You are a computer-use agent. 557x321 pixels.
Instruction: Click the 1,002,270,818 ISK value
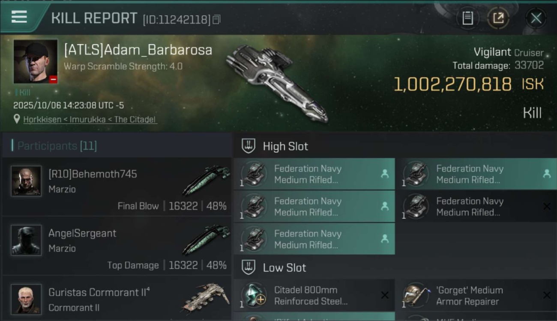pos(452,84)
